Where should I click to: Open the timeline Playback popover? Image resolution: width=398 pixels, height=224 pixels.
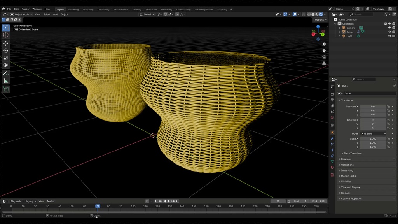click(17, 201)
